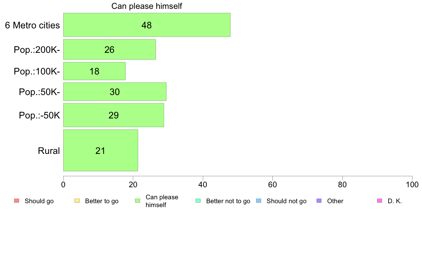
Task: Click the pink D. K. legend swatch
Action: [380, 201]
